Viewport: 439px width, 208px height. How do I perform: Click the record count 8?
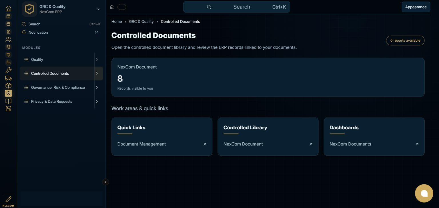click(120, 78)
